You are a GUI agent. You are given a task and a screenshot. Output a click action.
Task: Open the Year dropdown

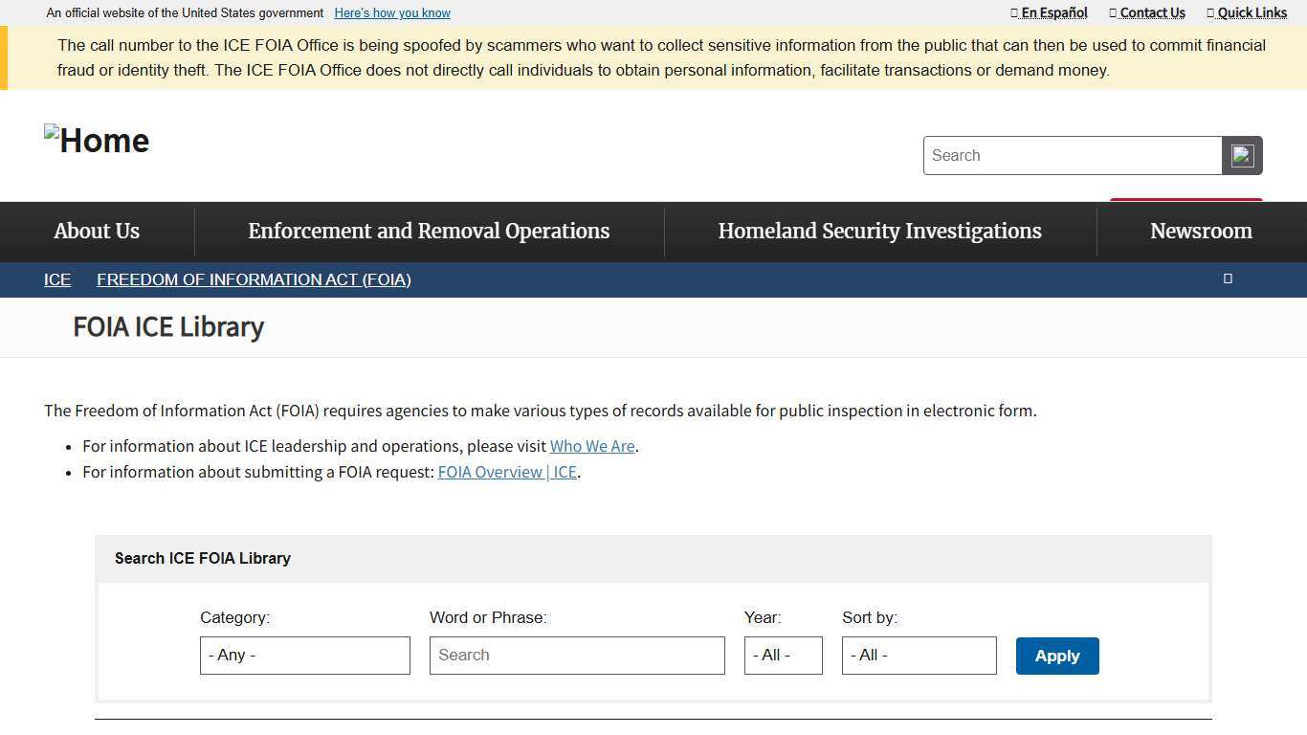click(x=783, y=655)
